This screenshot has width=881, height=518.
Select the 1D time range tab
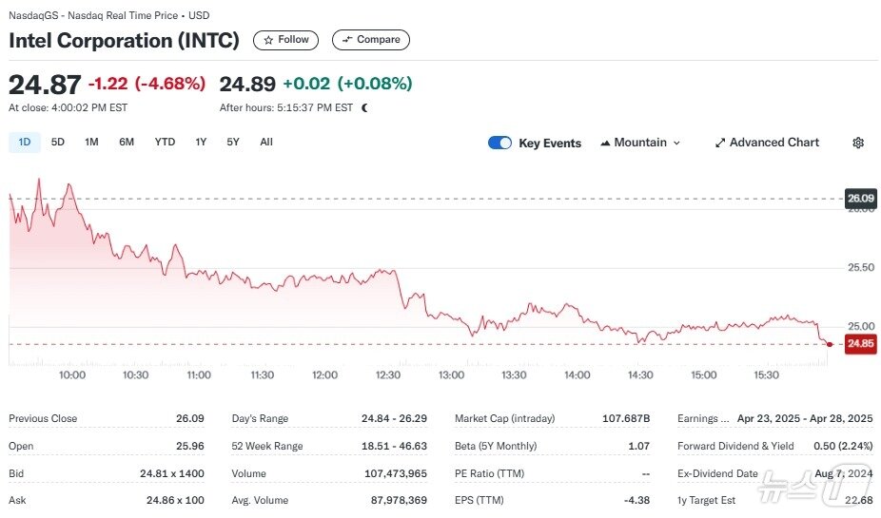click(x=25, y=142)
